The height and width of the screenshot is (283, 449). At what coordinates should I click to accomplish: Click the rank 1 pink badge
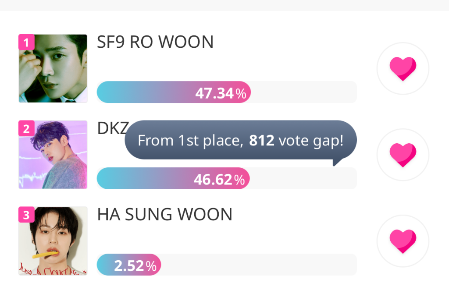coord(26,42)
